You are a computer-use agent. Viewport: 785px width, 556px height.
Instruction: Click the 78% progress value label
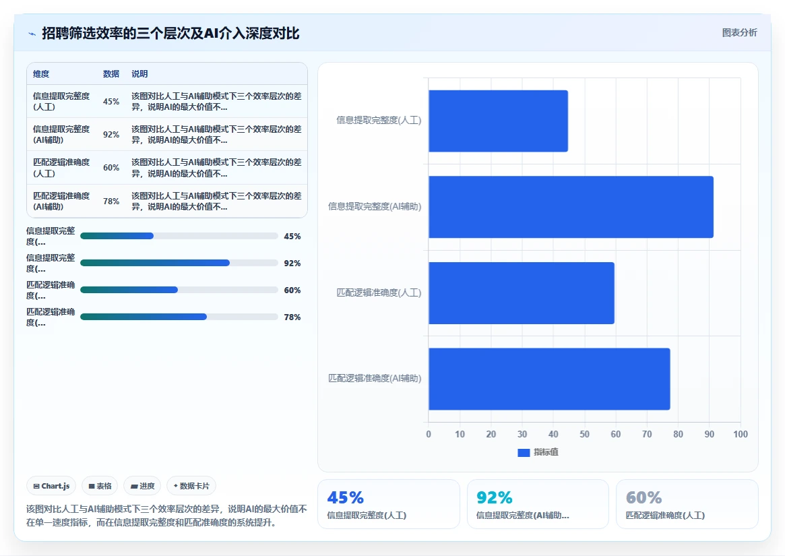point(292,317)
